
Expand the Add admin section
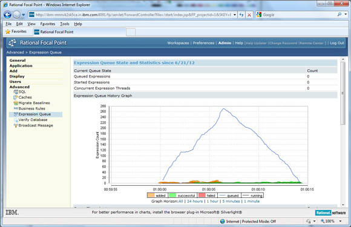[13, 71]
